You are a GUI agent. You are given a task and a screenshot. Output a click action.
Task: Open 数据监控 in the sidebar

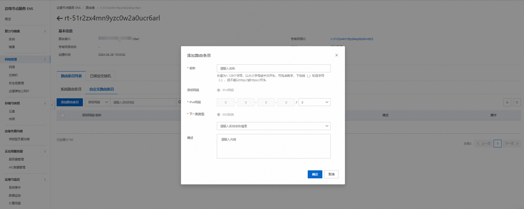[15, 195]
